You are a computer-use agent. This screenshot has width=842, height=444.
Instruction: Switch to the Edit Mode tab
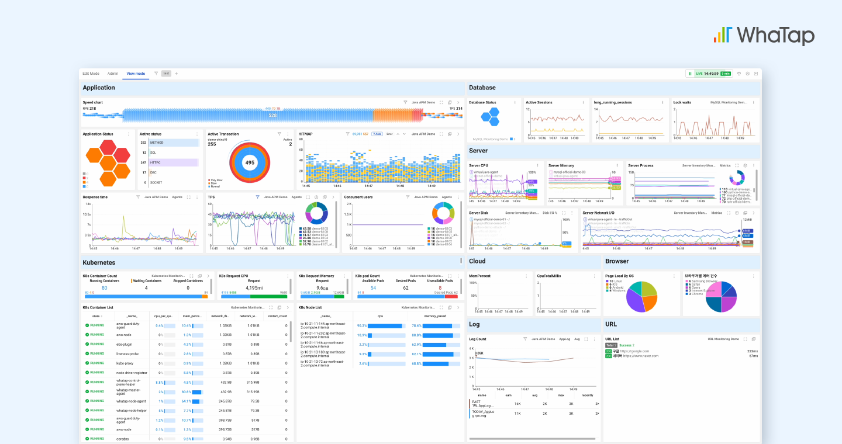tap(91, 74)
